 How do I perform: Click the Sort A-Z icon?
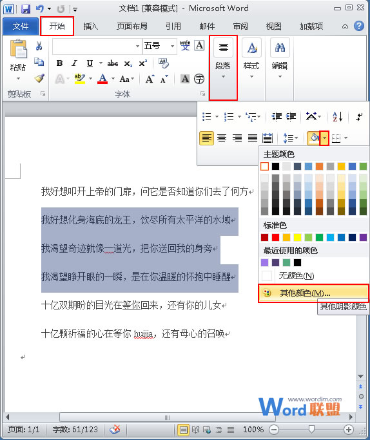(x=337, y=116)
